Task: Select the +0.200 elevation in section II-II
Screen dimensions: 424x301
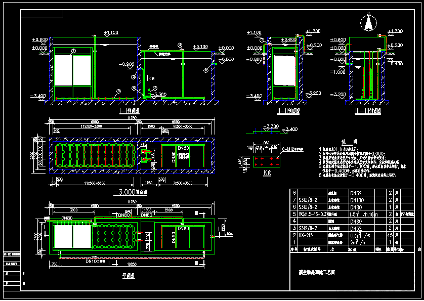Action: click(x=314, y=45)
